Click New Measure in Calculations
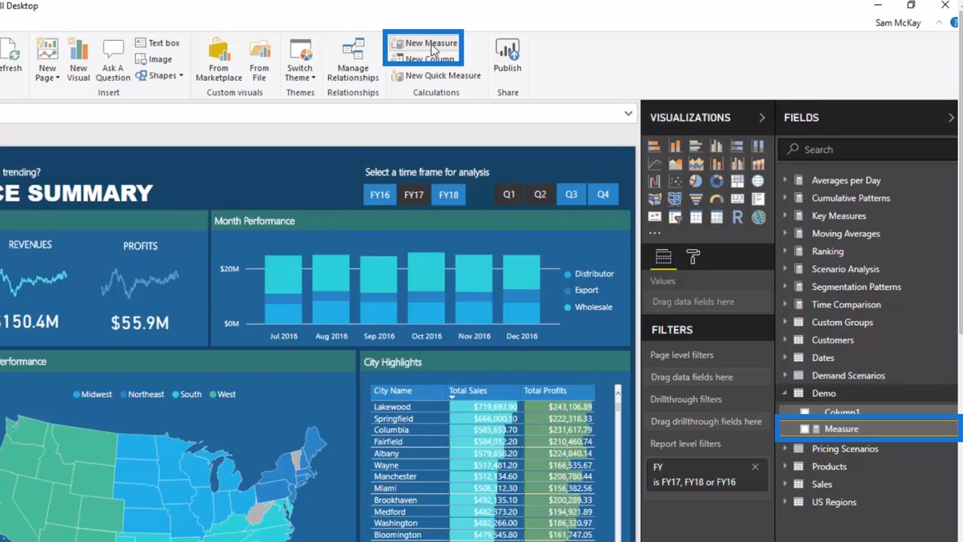Screen dimensions: 963x542 [x=425, y=43]
